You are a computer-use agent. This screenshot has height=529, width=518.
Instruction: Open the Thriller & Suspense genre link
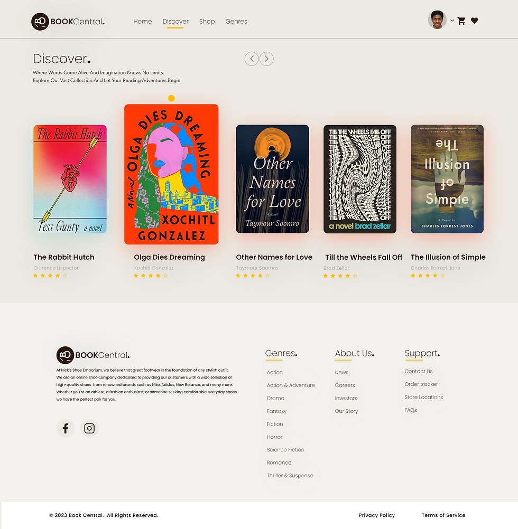pos(290,476)
